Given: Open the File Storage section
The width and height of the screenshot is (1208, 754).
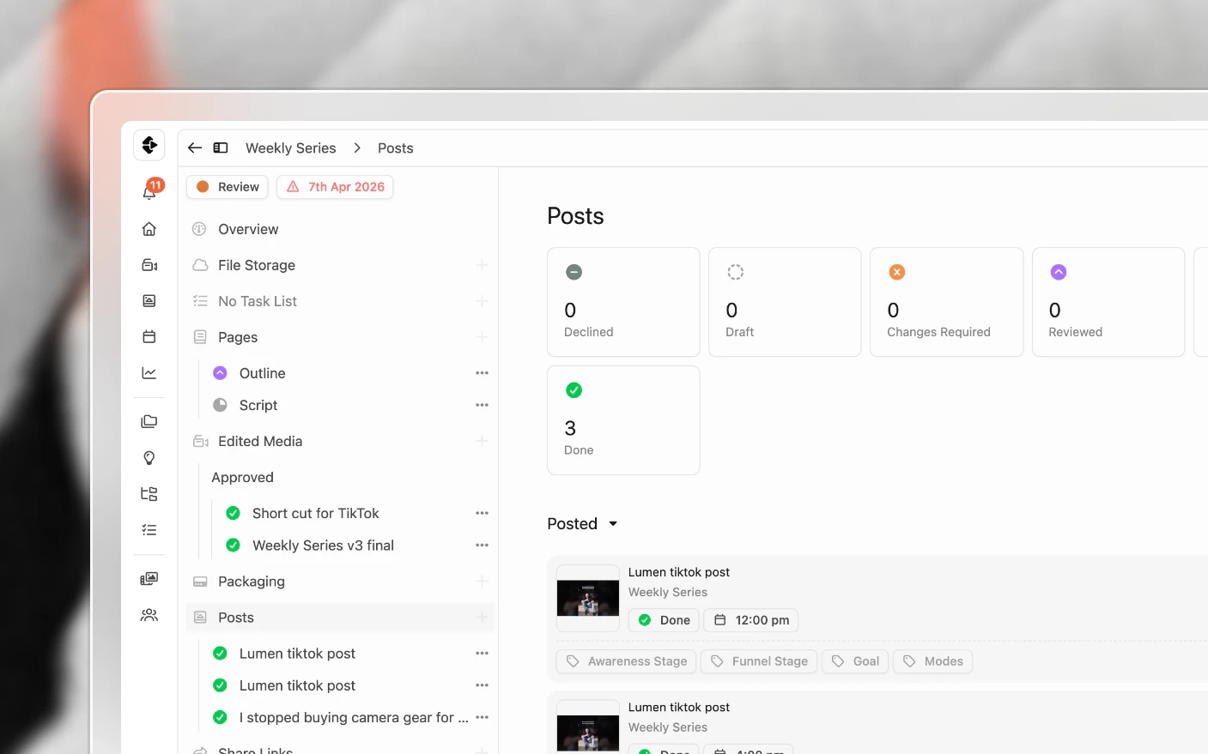Looking at the screenshot, I should click(x=257, y=265).
